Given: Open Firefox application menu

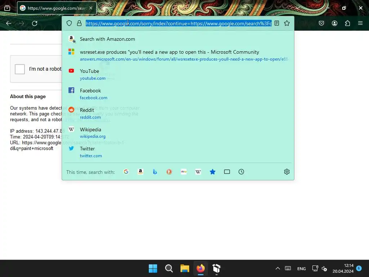Looking at the screenshot, I should pos(360,23).
